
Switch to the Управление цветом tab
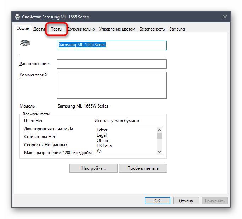tap(117, 29)
